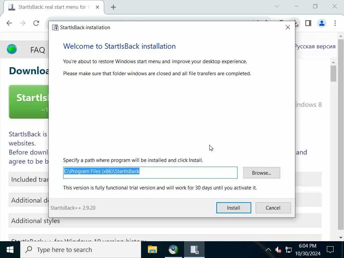
Task: Click the Welcome to StartIsBack installation heading
Action: pyautogui.click(x=119, y=46)
